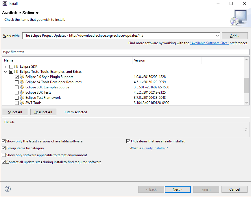The height and width of the screenshot is (197, 251).
Task: Uncheck Hide items that are already installed
Action: (128, 141)
